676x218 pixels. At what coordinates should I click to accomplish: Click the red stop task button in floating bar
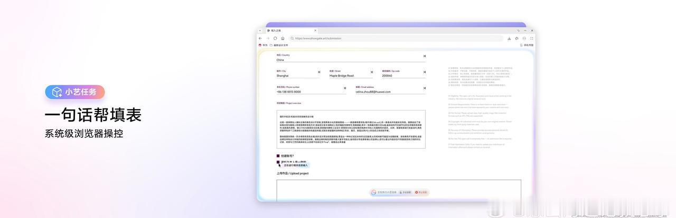tap(421, 192)
